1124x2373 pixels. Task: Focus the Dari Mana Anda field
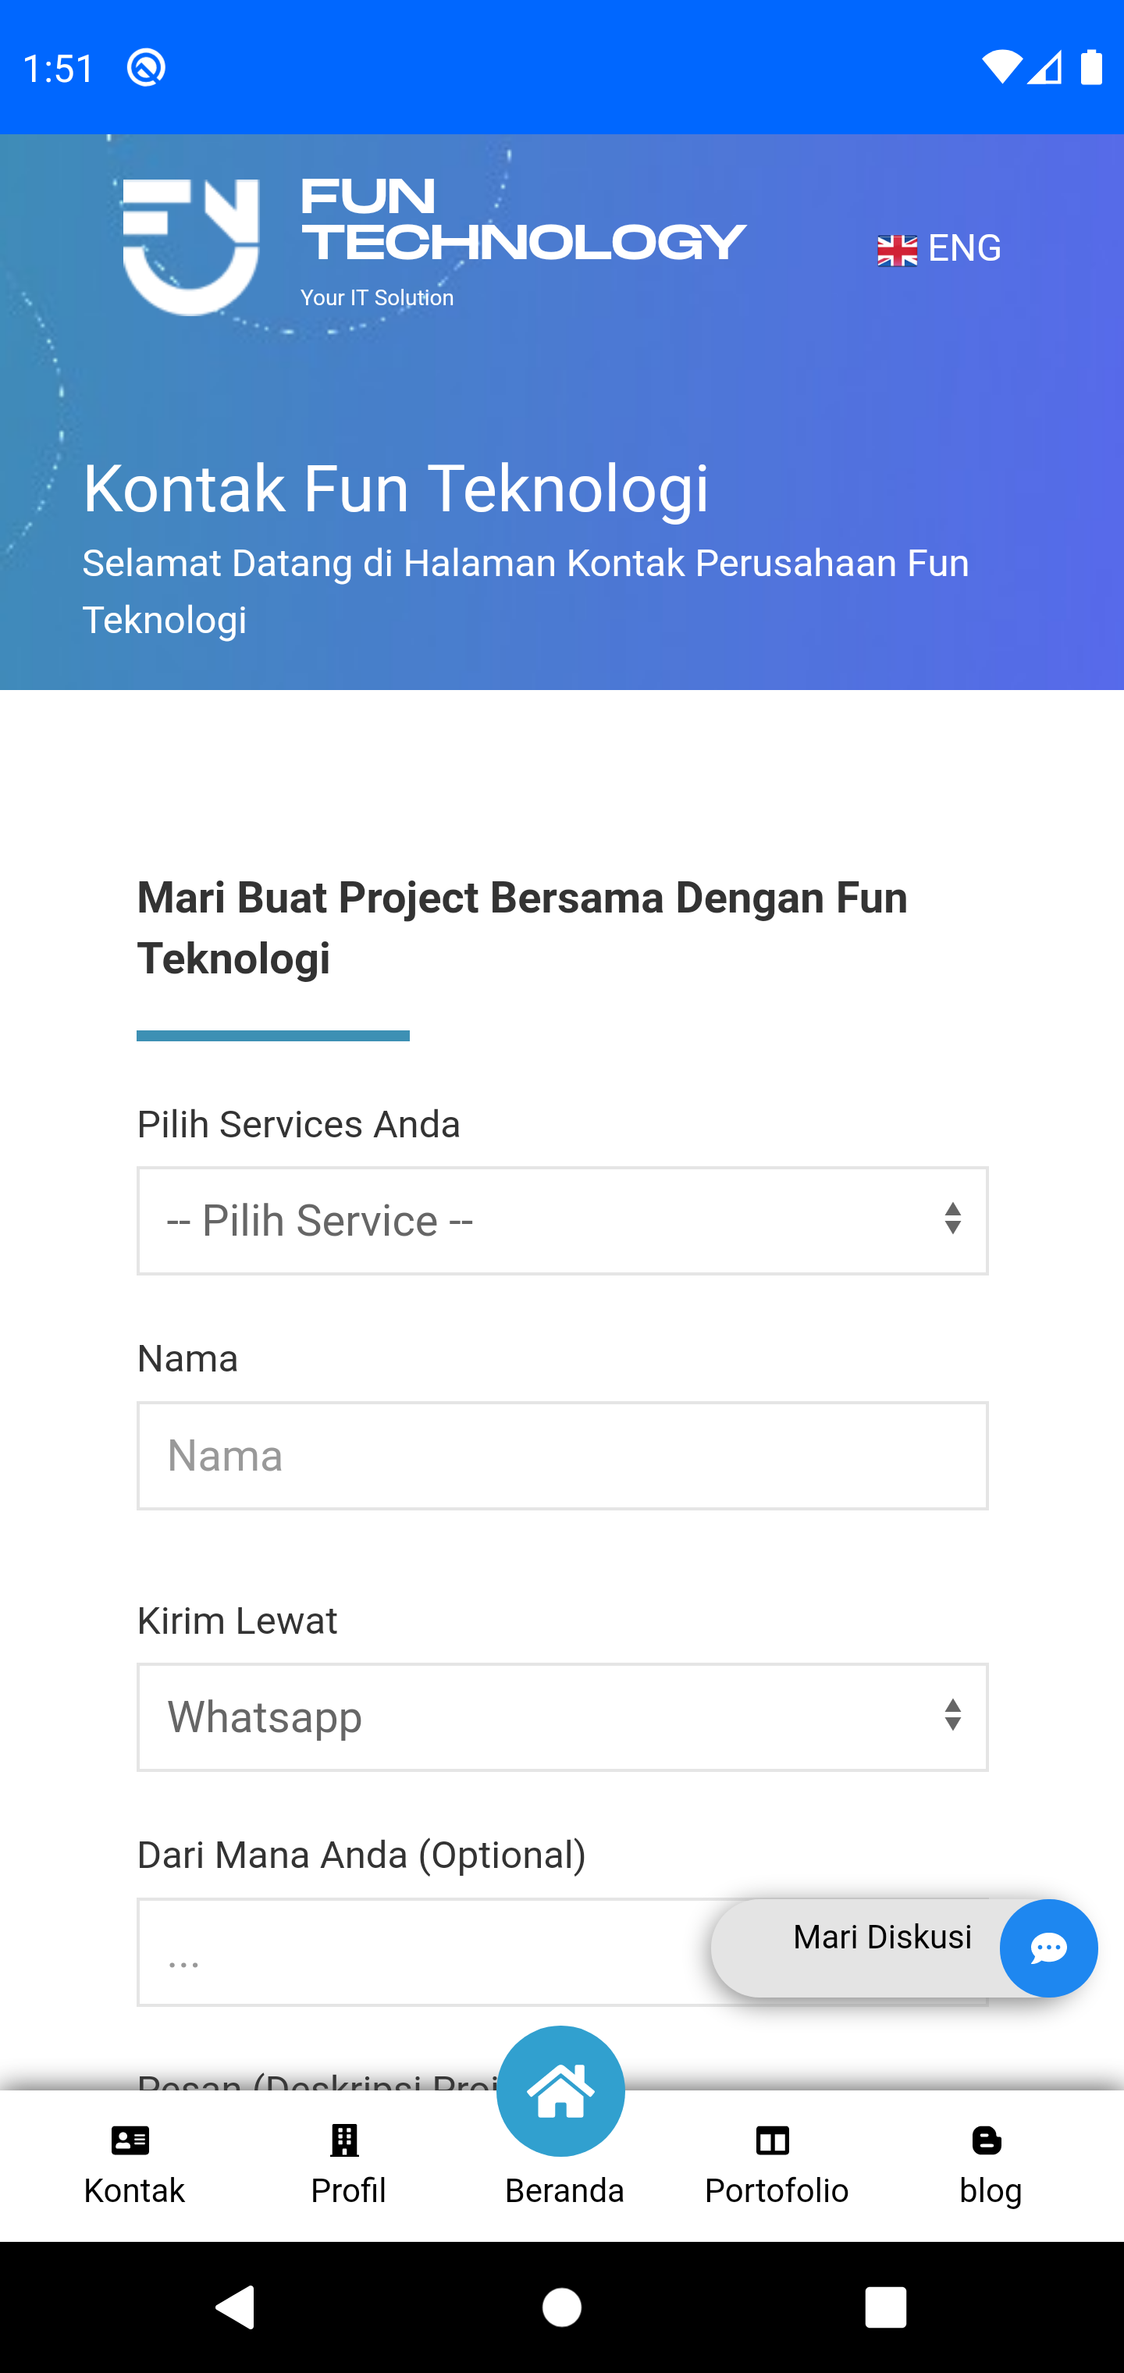[414, 1953]
